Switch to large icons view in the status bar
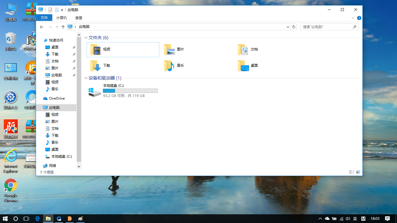The height and width of the screenshot is (223, 397). coord(358,172)
